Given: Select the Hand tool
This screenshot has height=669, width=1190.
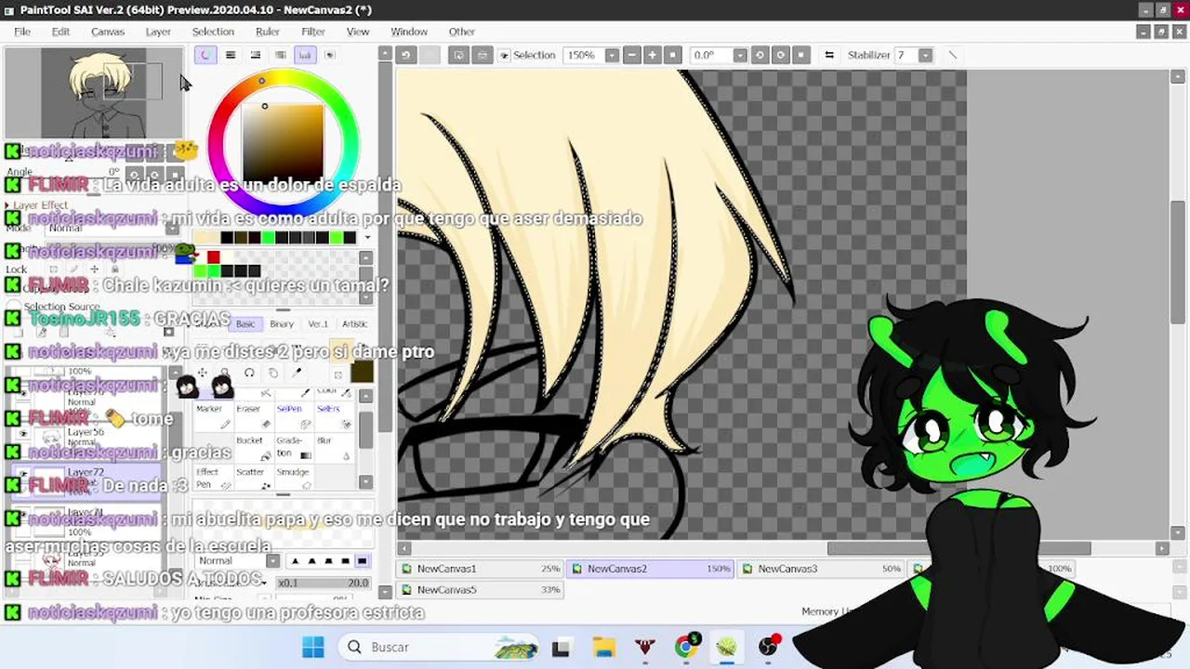Looking at the screenshot, I should coord(273,374).
